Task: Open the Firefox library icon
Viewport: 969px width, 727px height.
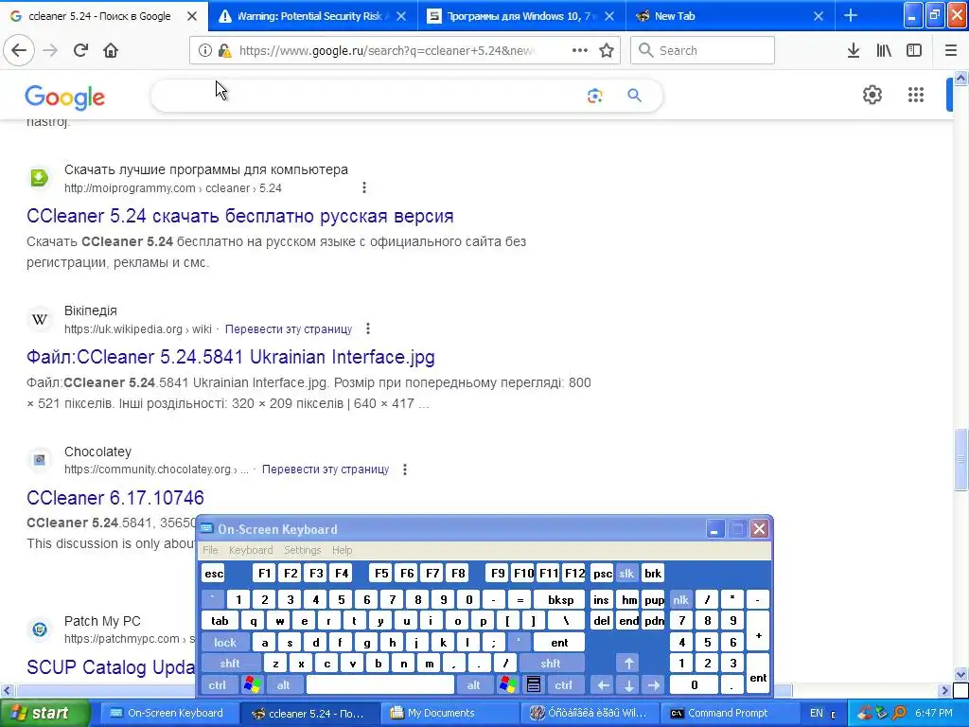Action: point(884,51)
